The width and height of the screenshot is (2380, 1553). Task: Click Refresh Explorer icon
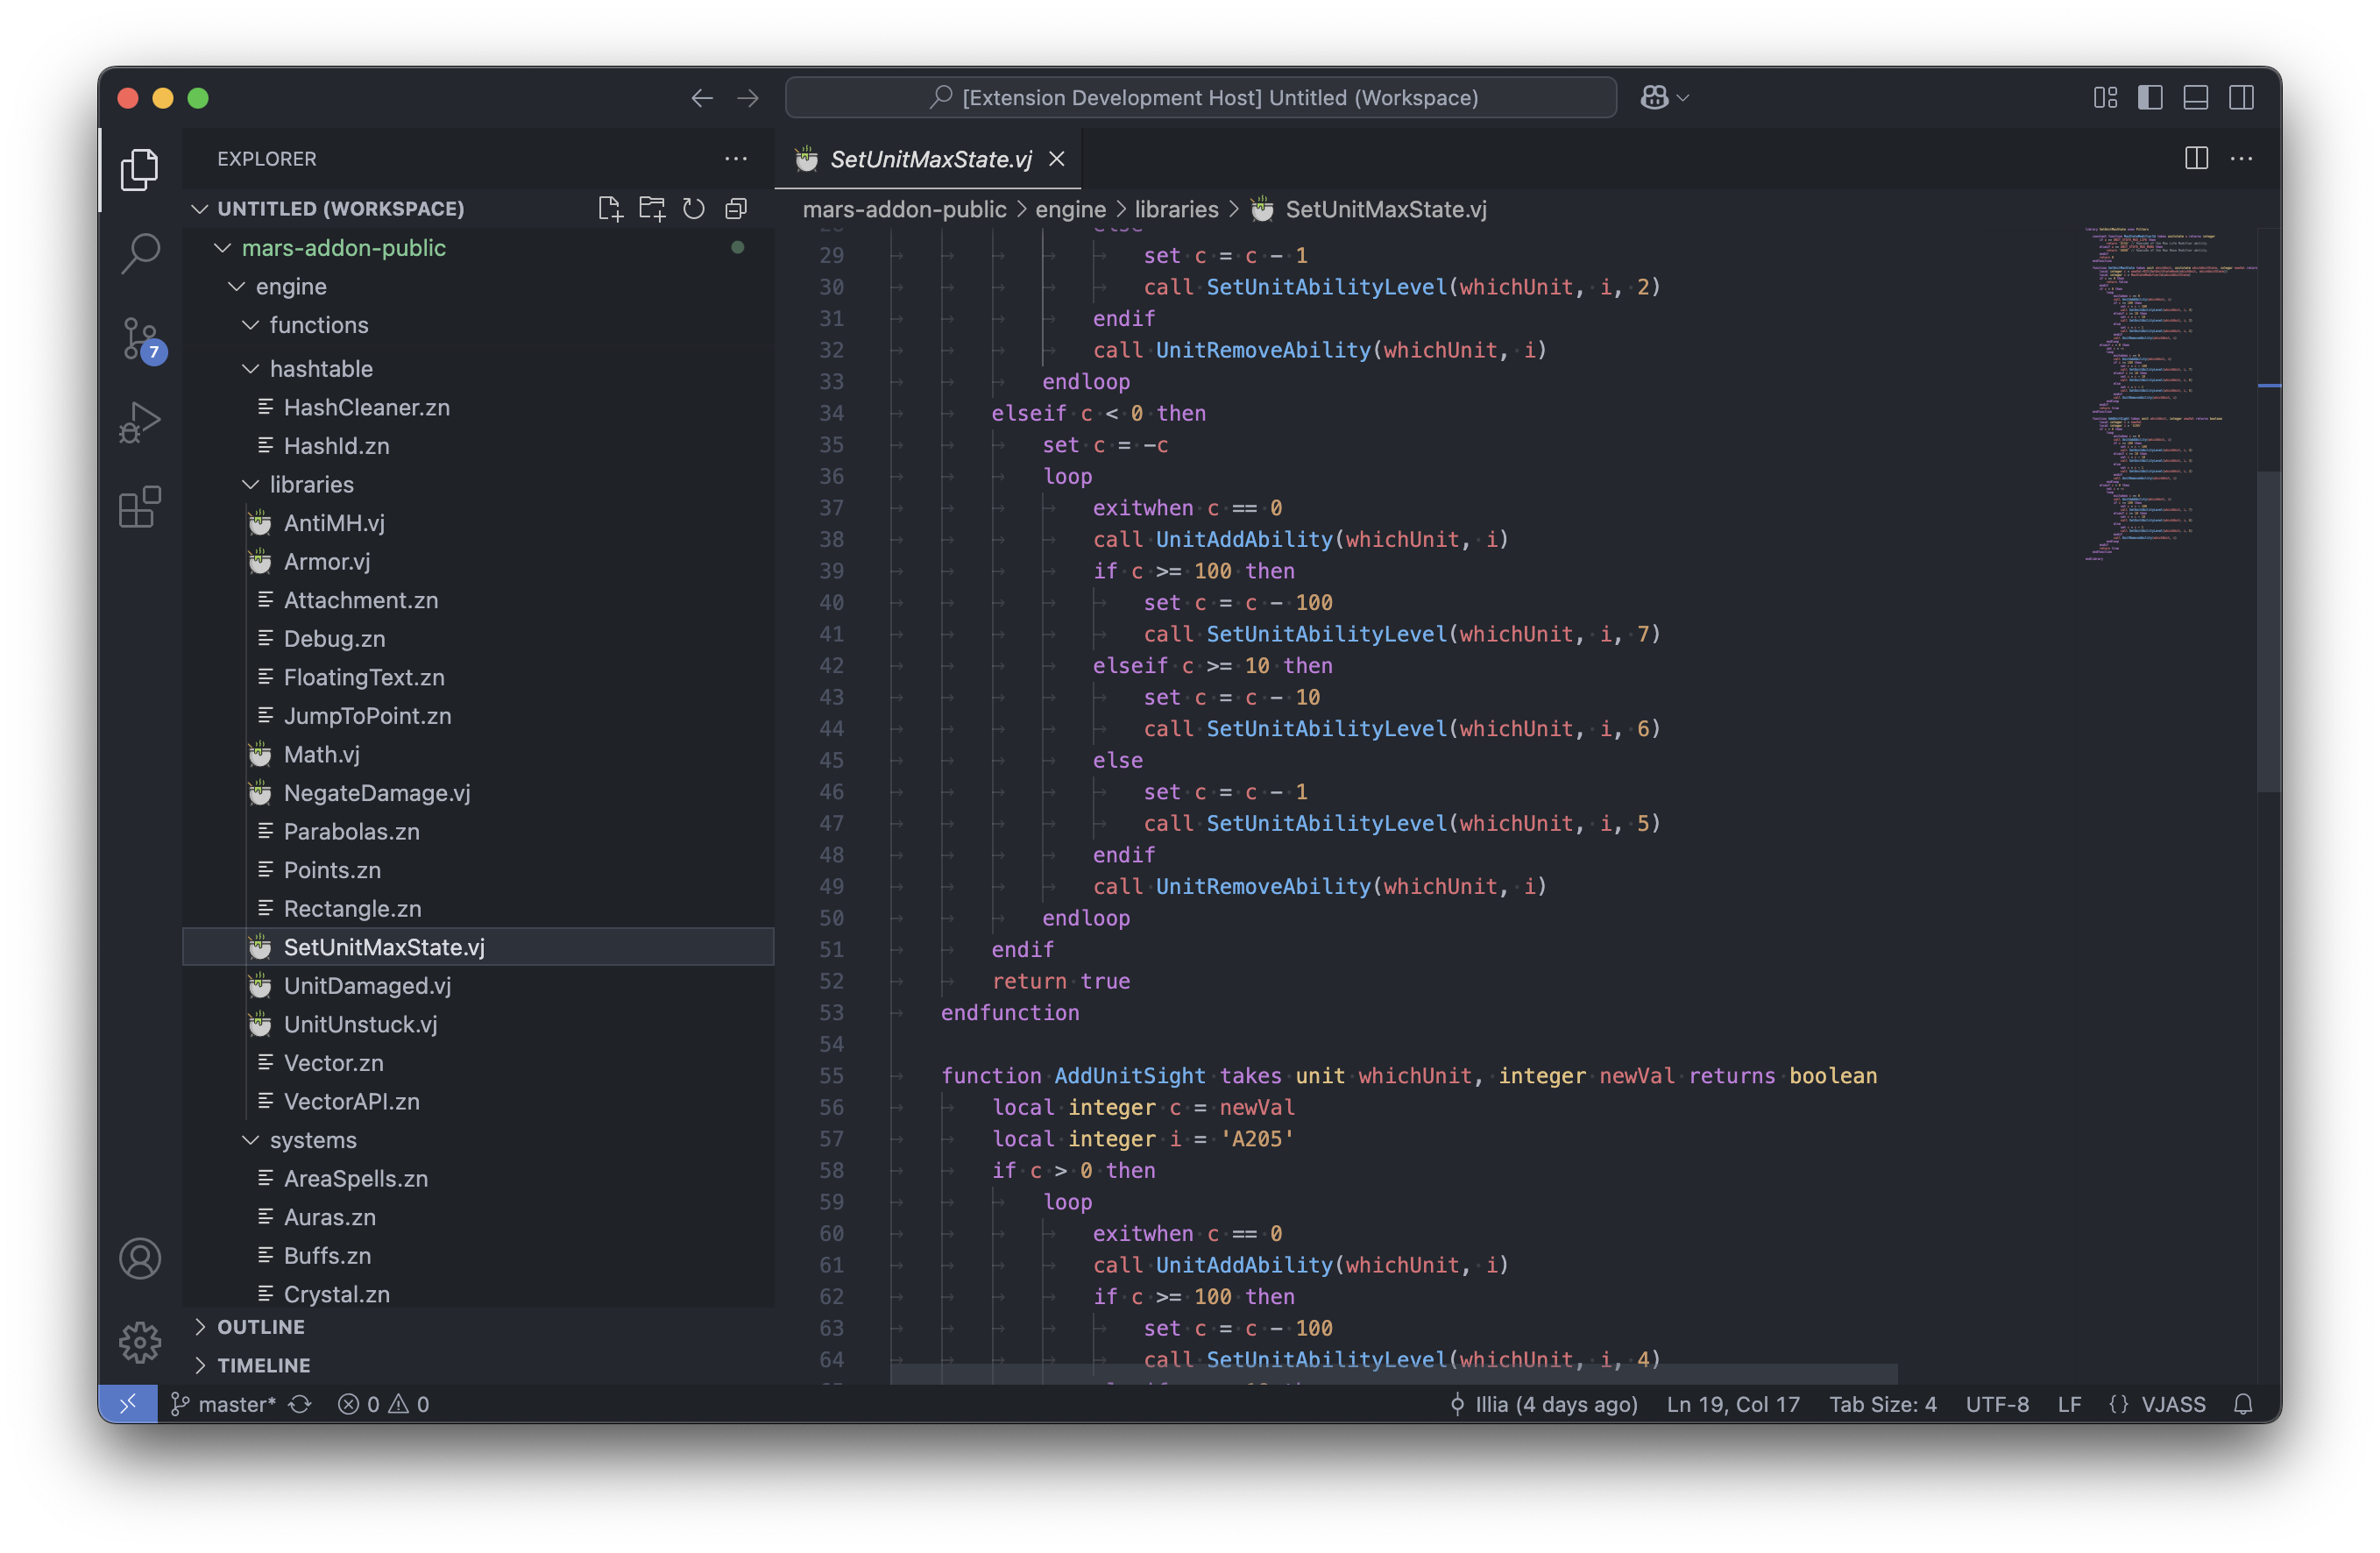[693, 208]
